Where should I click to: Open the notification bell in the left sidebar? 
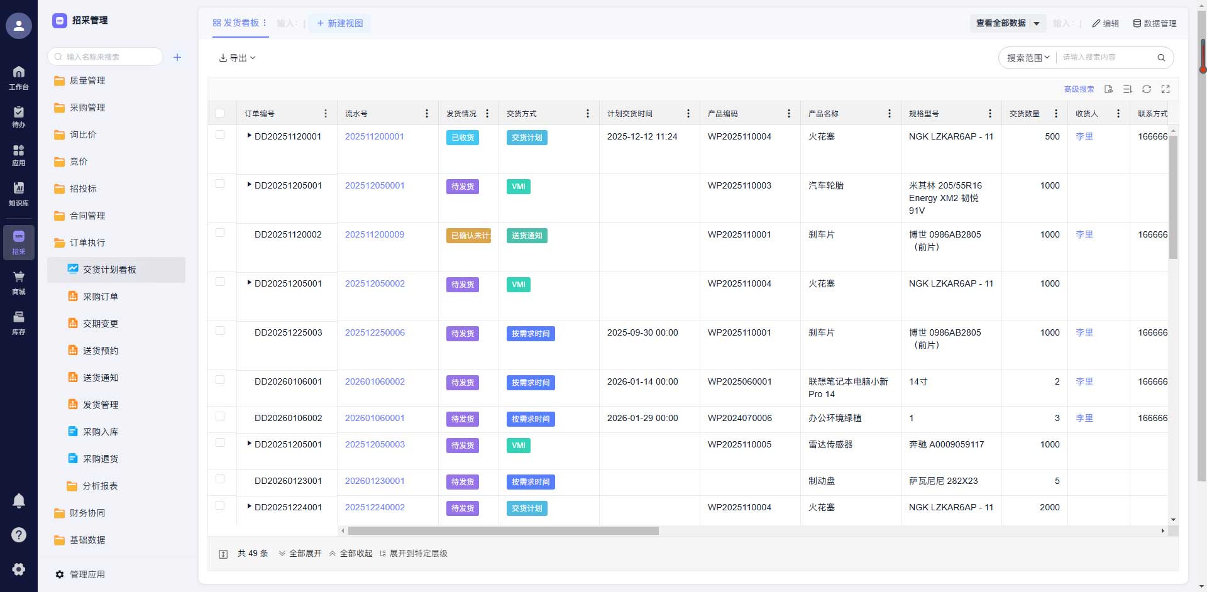click(x=19, y=501)
